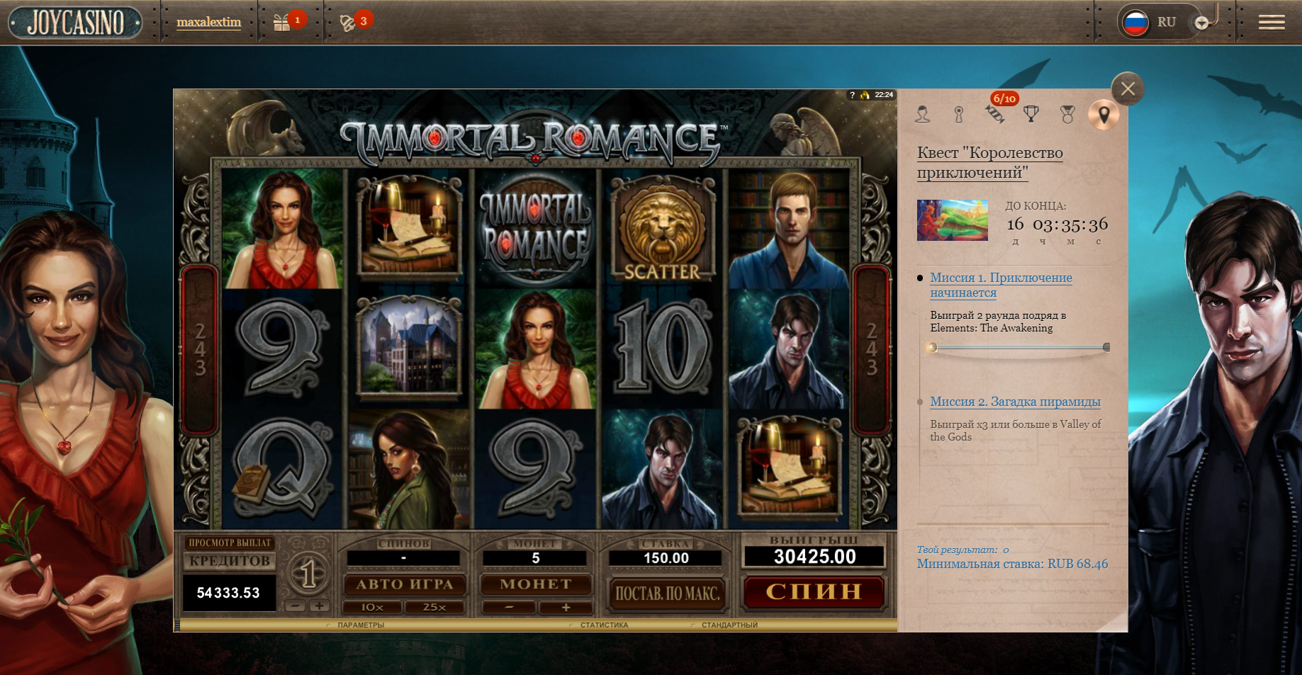The width and height of the screenshot is (1302, 675).
Task: Open the 'Параметры' options tab
Action: (360, 625)
